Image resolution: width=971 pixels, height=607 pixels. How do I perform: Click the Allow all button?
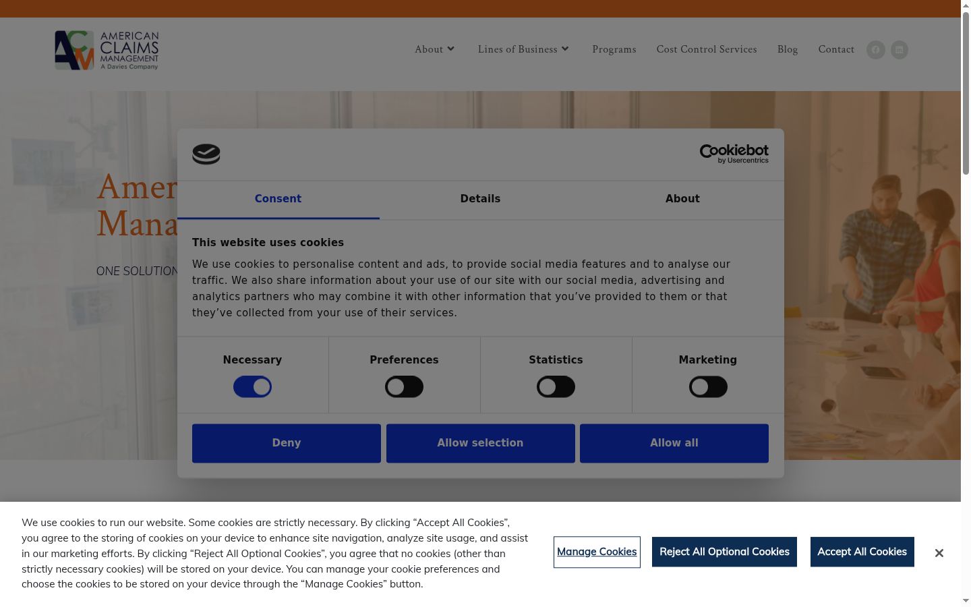[x=674, y=443]
